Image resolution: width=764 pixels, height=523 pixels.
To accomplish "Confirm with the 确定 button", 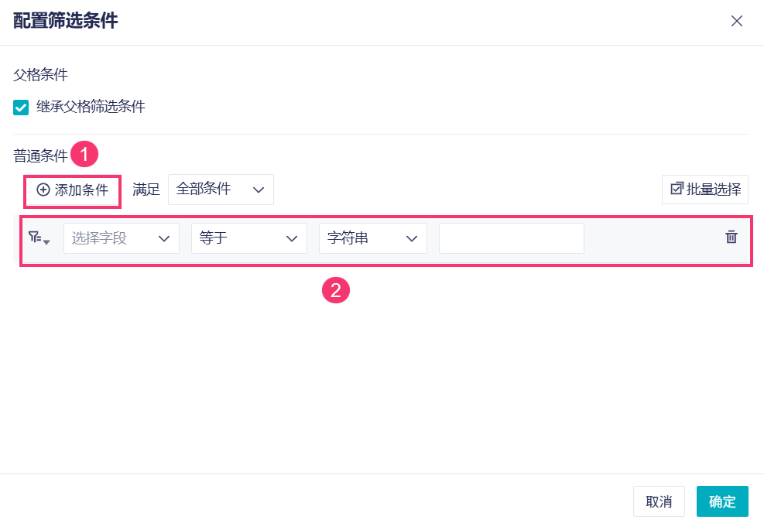I will (x=722, y=501).
